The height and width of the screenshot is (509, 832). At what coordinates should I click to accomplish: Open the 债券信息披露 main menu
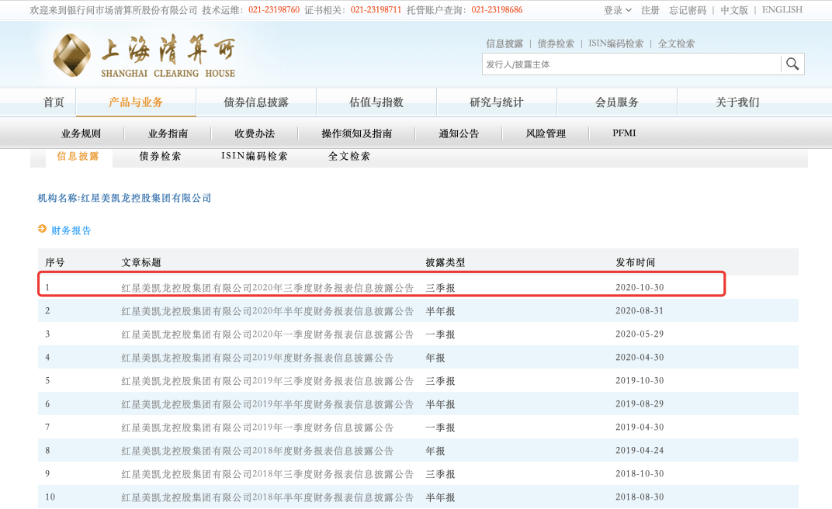click(256, 102)
